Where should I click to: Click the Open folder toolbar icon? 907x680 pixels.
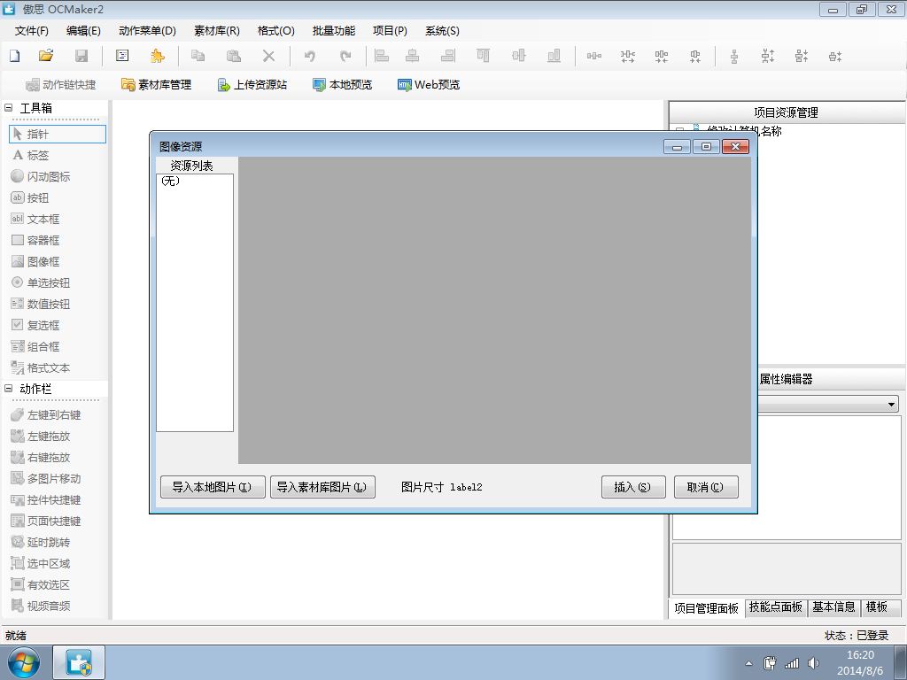46,56
